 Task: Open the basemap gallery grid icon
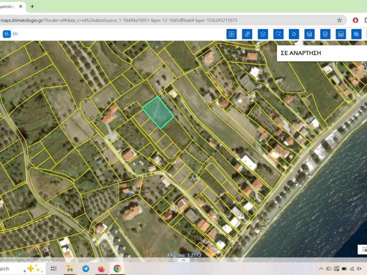pos(232,34)
